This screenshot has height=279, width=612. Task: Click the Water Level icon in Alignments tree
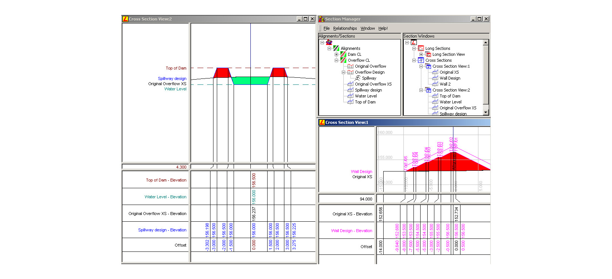tap(350, 96)
